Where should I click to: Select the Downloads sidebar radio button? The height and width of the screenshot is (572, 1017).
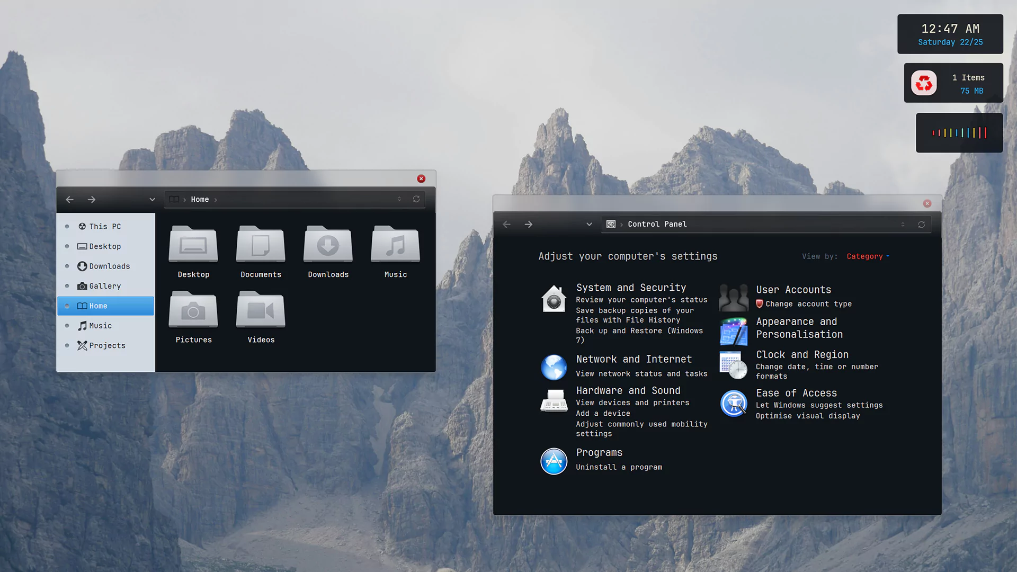click(67, 266)
